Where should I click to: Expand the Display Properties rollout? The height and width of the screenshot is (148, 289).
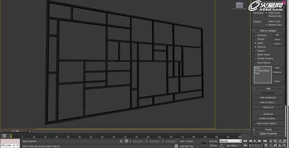pos(268,134)
